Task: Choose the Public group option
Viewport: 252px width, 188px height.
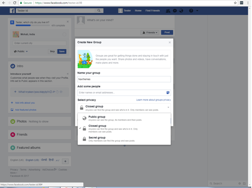Action: pyautogui.click(x=124, y=118)
